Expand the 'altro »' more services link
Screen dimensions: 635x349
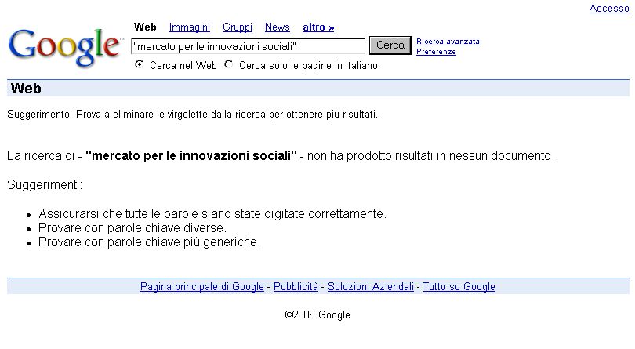point(318,27)
